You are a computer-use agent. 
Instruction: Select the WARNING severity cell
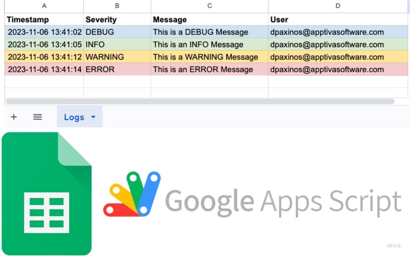117,57
